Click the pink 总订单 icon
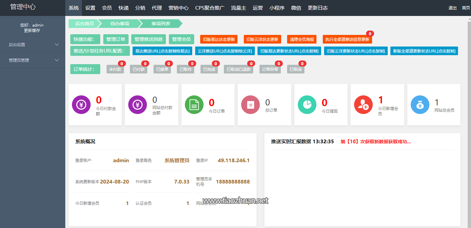Viewport: 471px width, 228px height. click(x=250, y=105)
